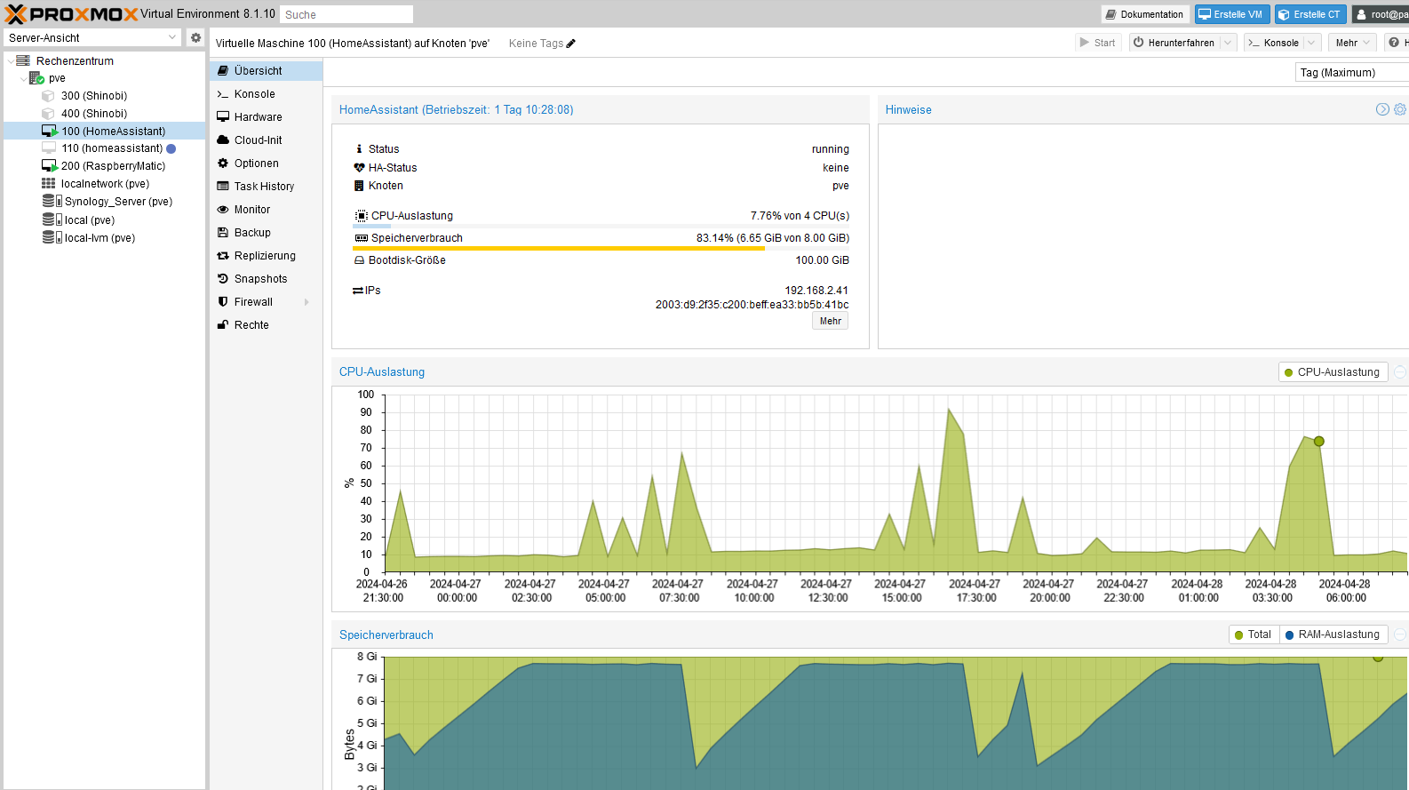
Task: Click Erstelle CT button
Action: click(1309, 14)
